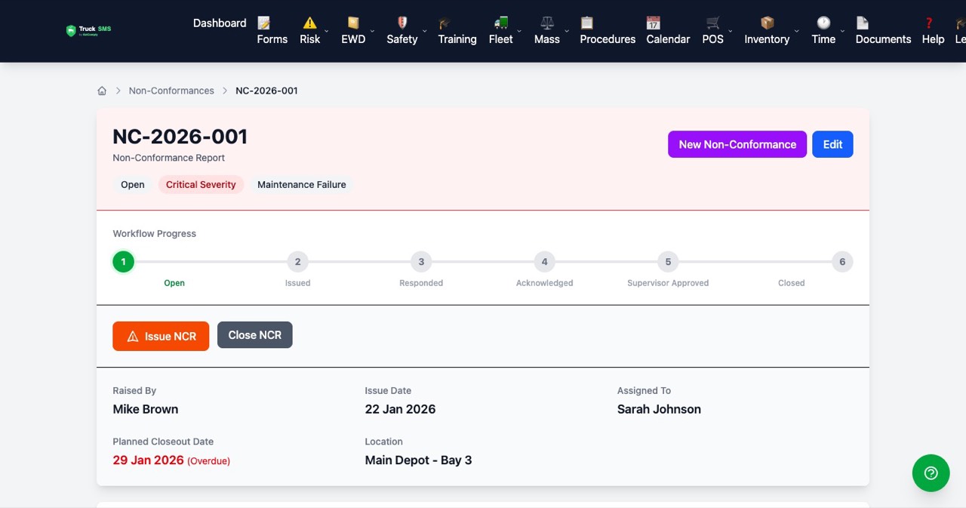Image resolution: width=966 pixels, height=508 pixels.
Task: Expand the Inventory menu chevron
Action: click(796, 31)
